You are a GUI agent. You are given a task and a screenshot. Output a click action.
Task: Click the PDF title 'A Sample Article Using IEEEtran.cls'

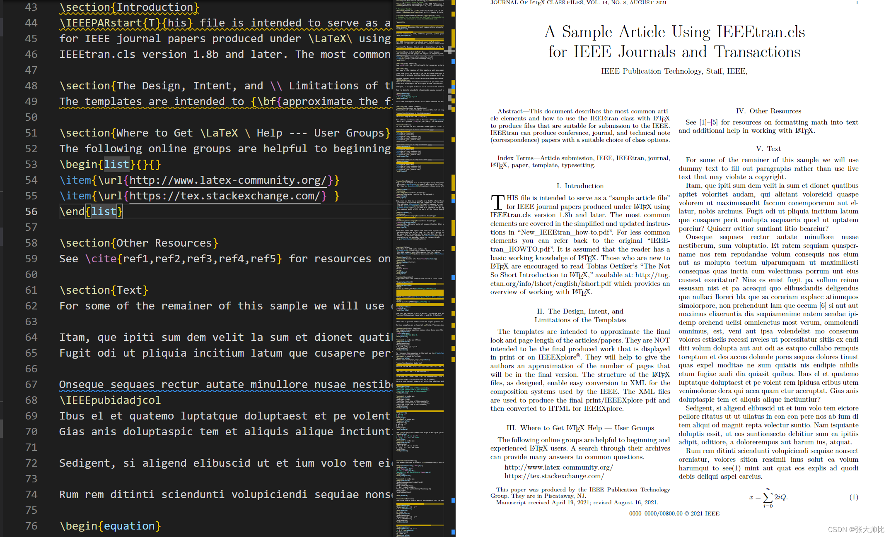(674, 32)
